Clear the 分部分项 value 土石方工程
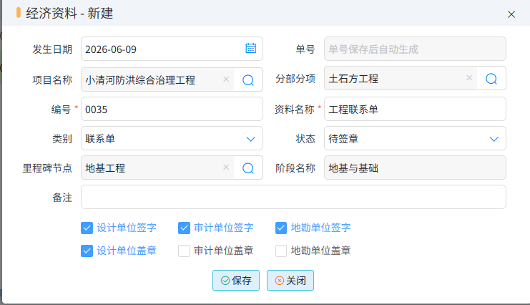Image resolution: width=530 pixels, height=305 pixels. tap(469, 78)
